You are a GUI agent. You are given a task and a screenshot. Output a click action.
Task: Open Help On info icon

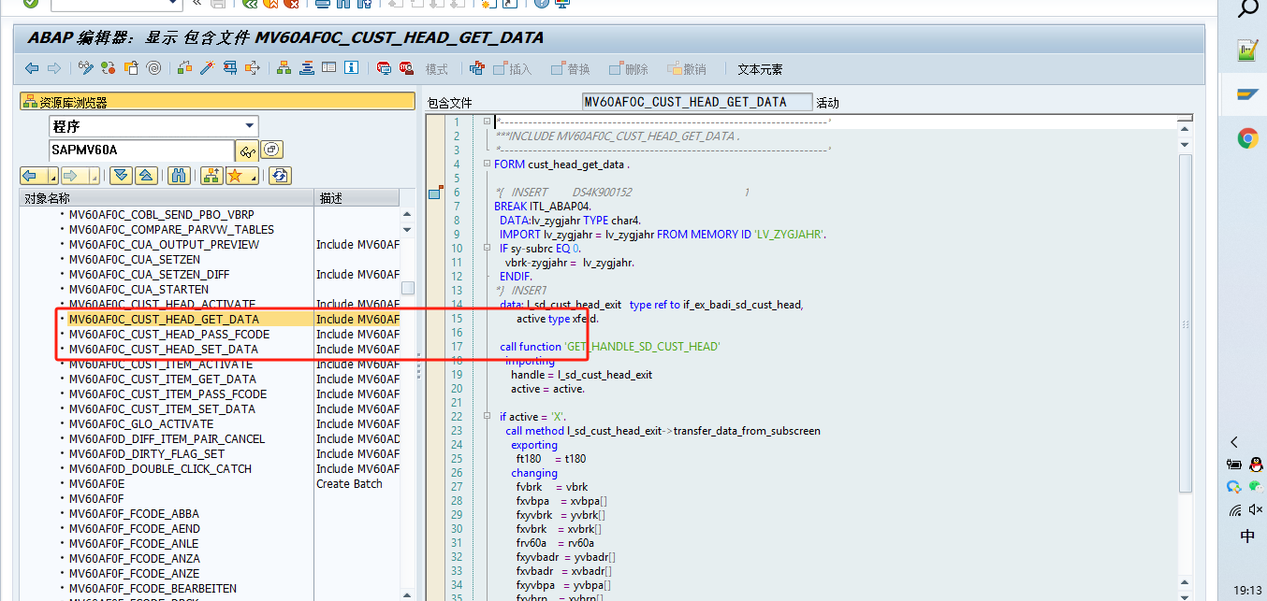(x=351, y=68)
